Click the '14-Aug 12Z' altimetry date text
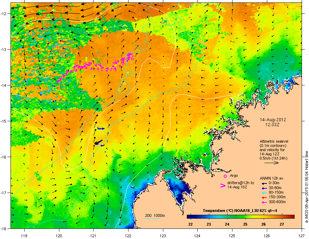The width and height of the screenshot is (309, 239). [269, 154]
